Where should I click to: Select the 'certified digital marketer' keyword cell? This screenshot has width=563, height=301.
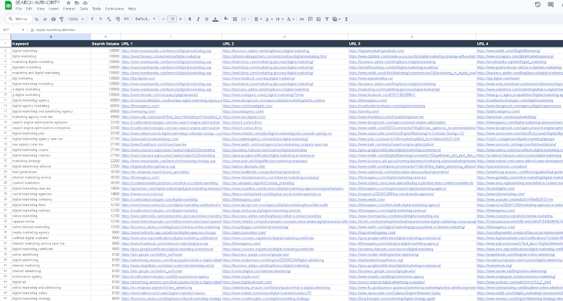(51, 238)
